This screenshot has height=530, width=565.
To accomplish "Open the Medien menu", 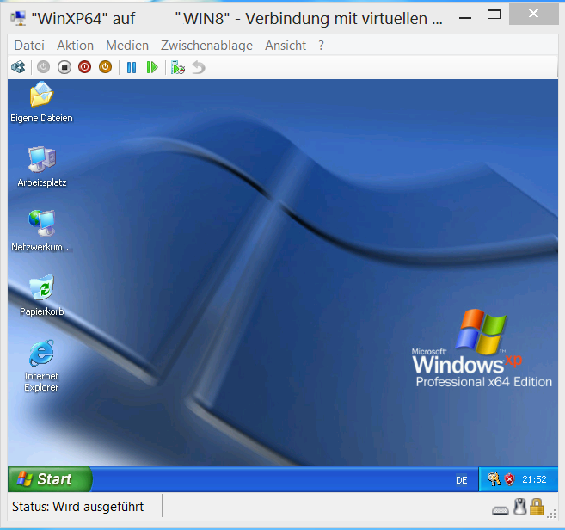I will (x=127, y=46).
